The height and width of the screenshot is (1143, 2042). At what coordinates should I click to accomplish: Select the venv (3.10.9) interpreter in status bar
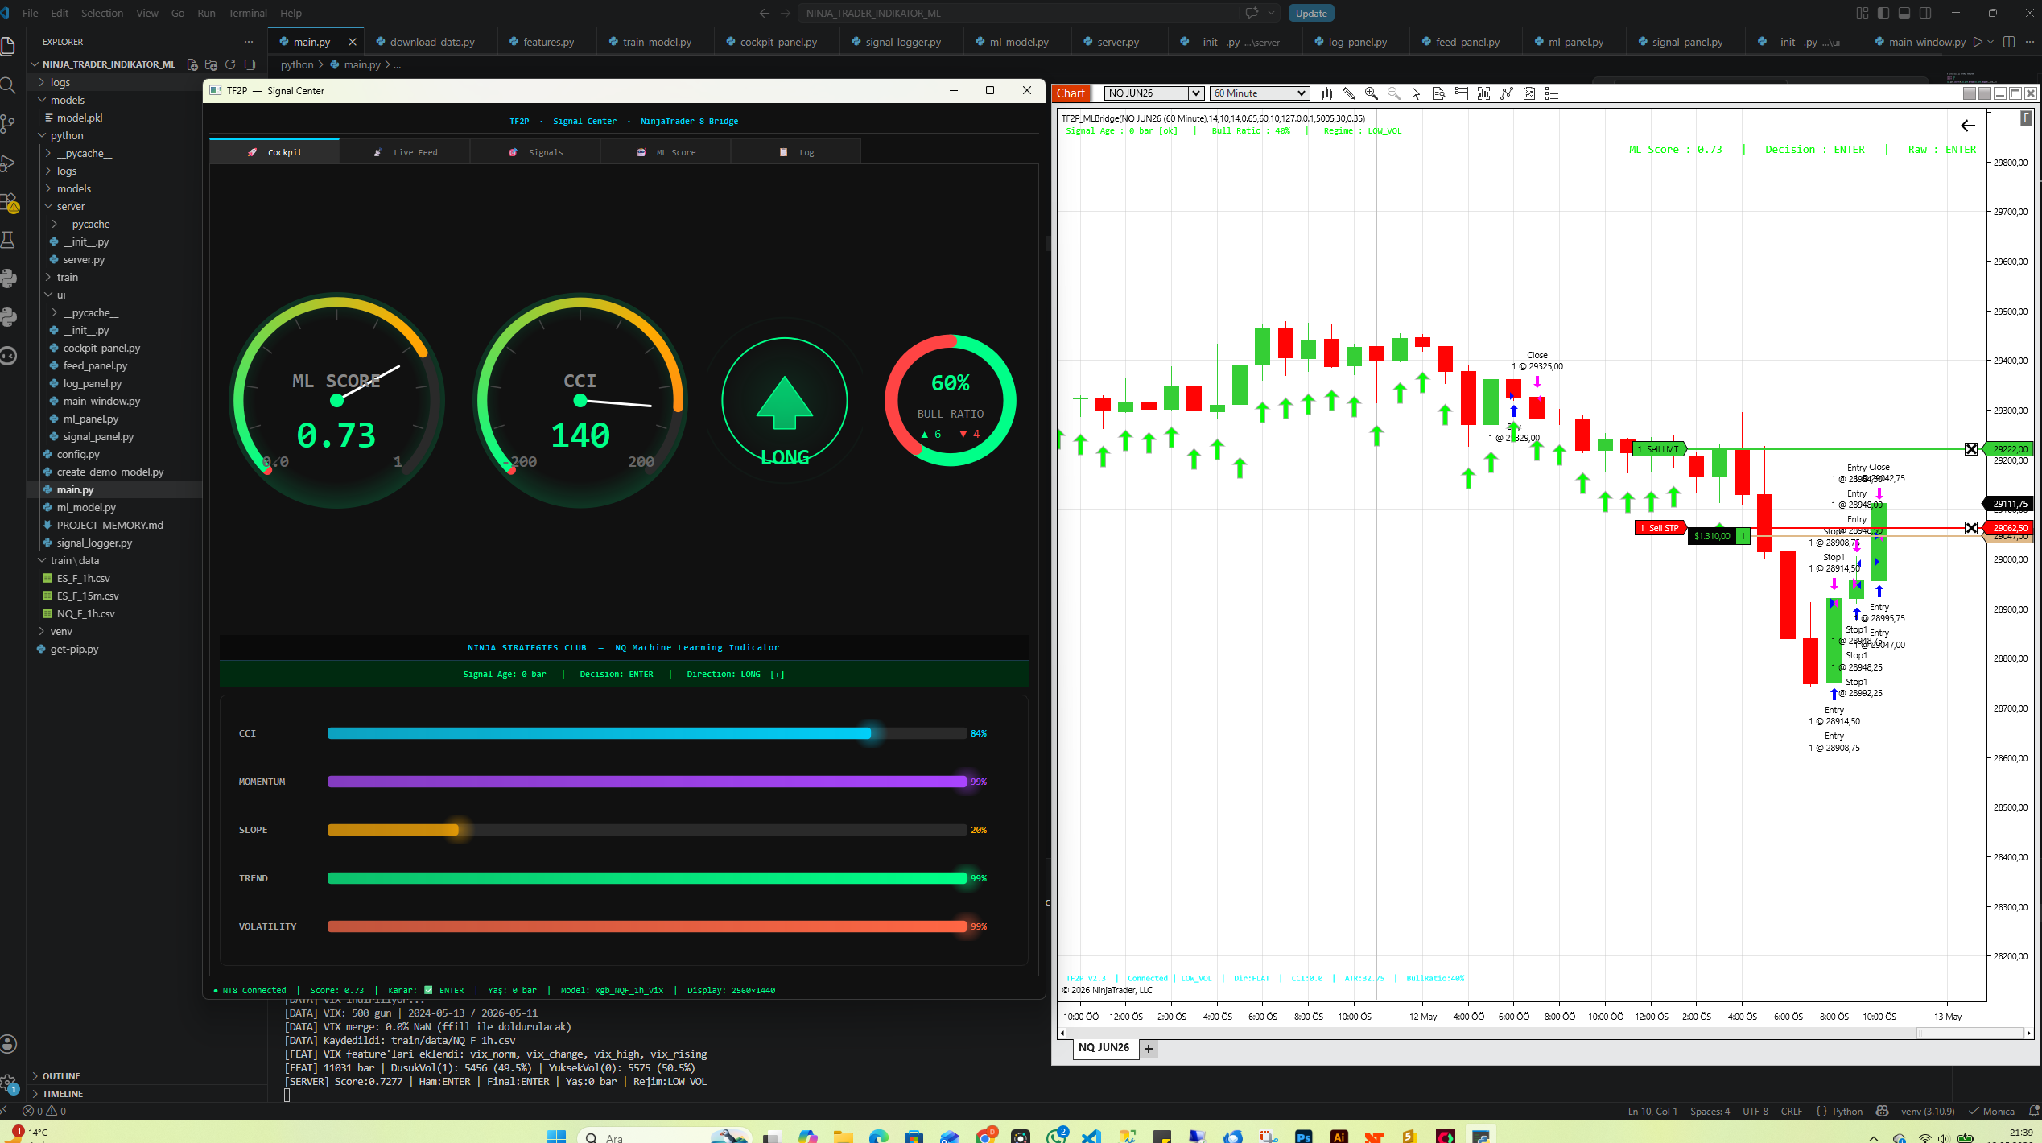point(1928,1111)
